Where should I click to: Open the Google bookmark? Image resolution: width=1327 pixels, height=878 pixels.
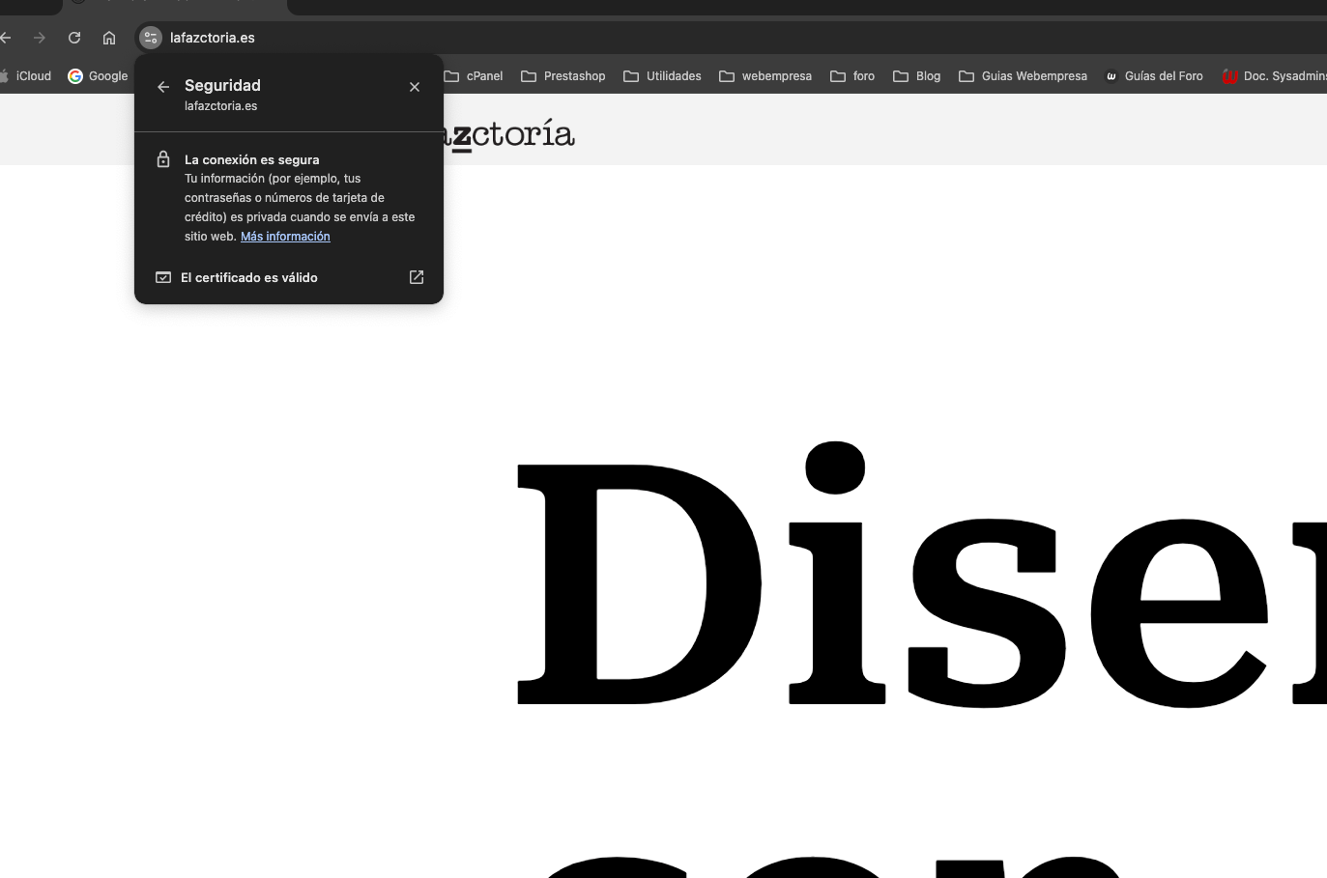pyautogui.click(x=98, y=76)
